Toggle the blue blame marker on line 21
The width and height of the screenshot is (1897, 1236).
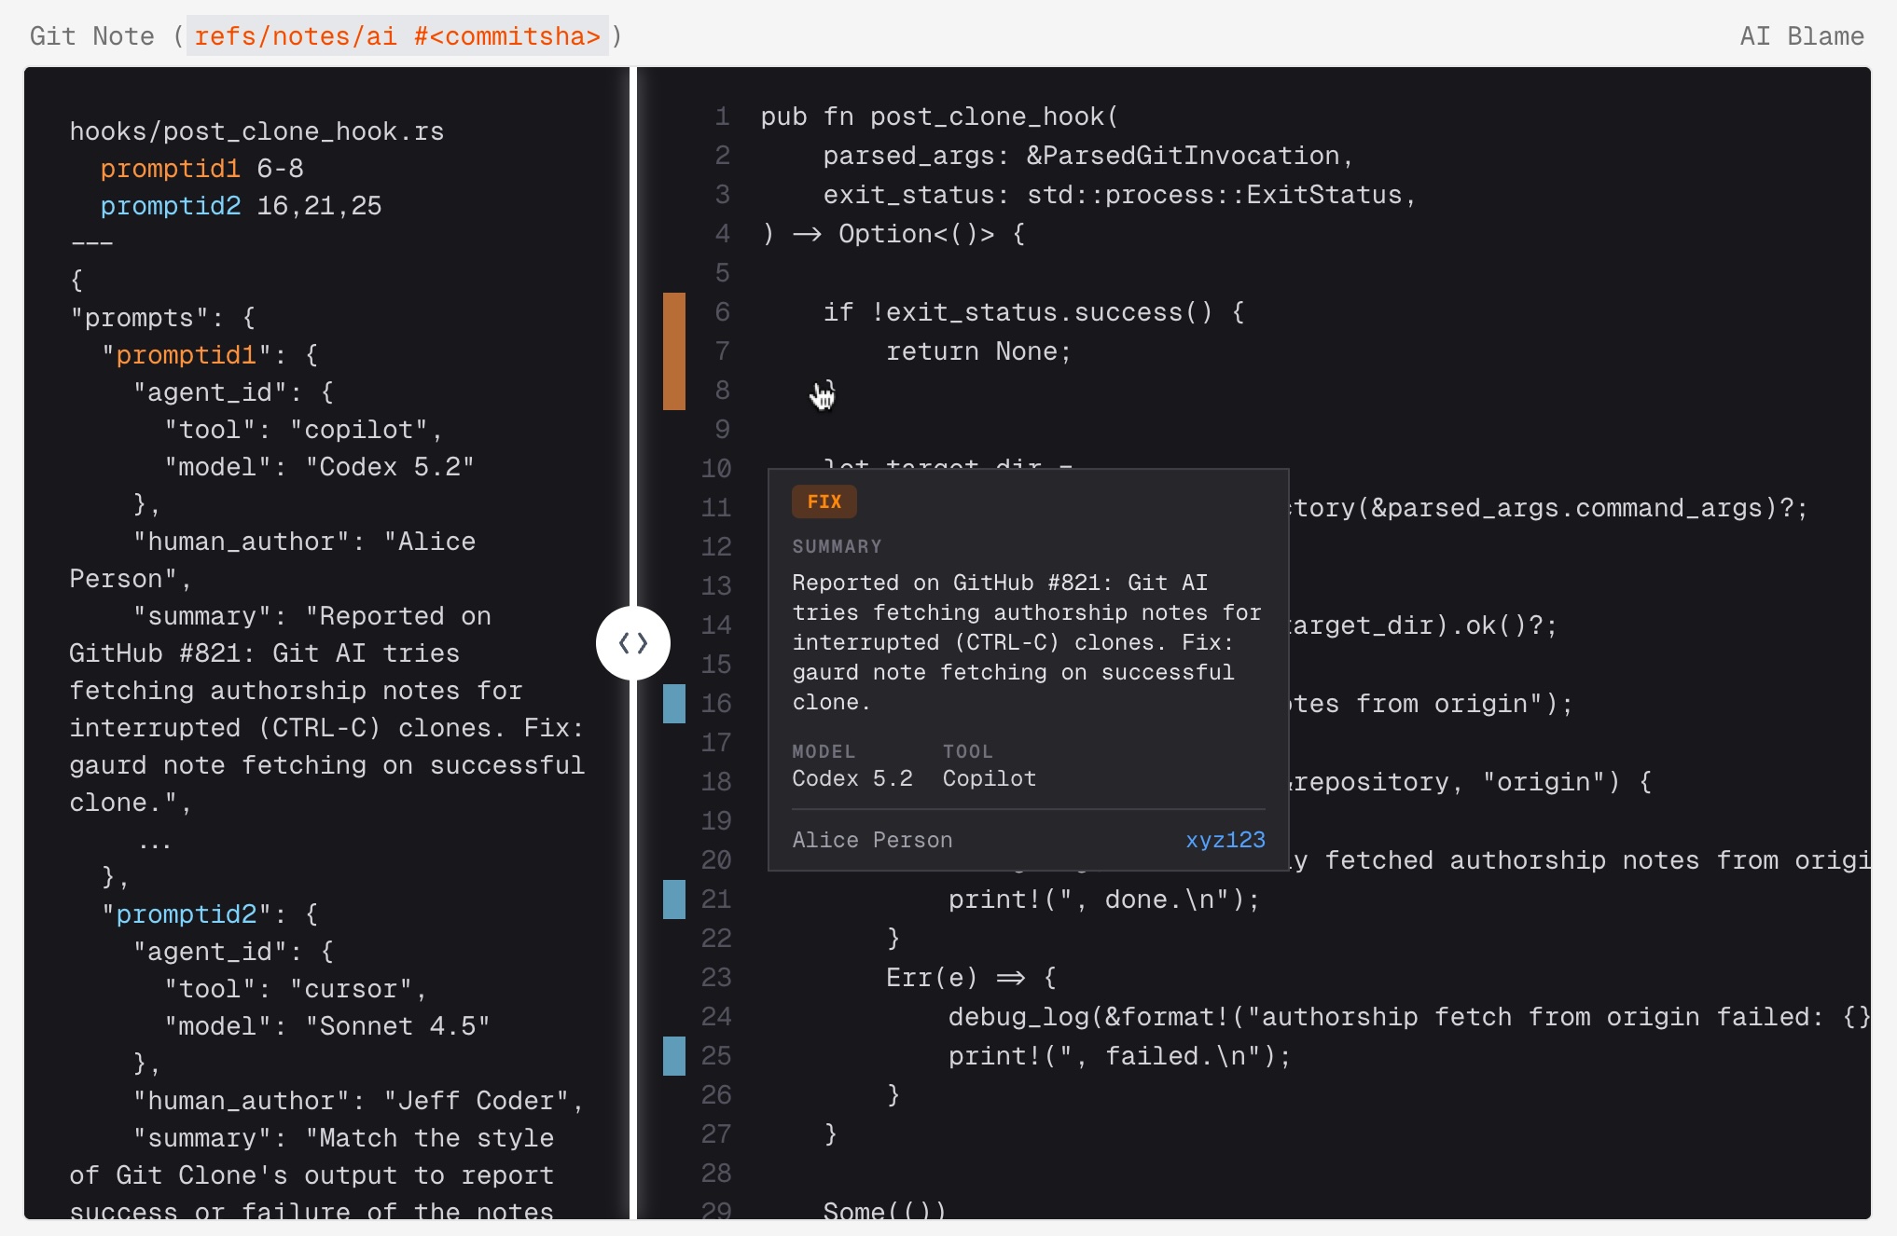(674, 899)
